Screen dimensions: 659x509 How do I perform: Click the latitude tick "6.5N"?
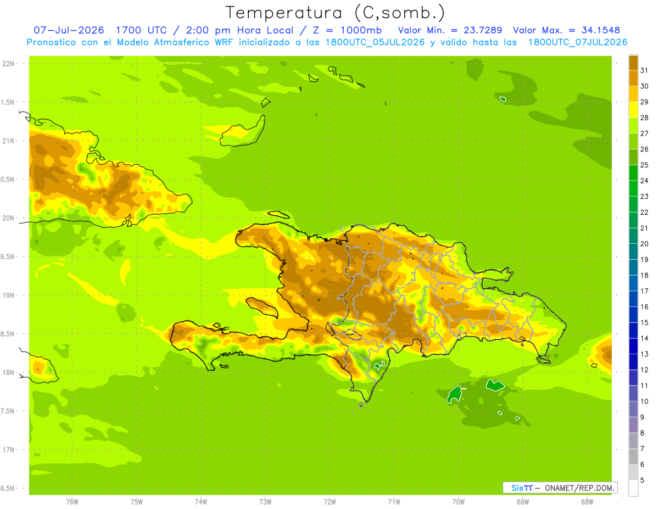(x=8, y=489)
